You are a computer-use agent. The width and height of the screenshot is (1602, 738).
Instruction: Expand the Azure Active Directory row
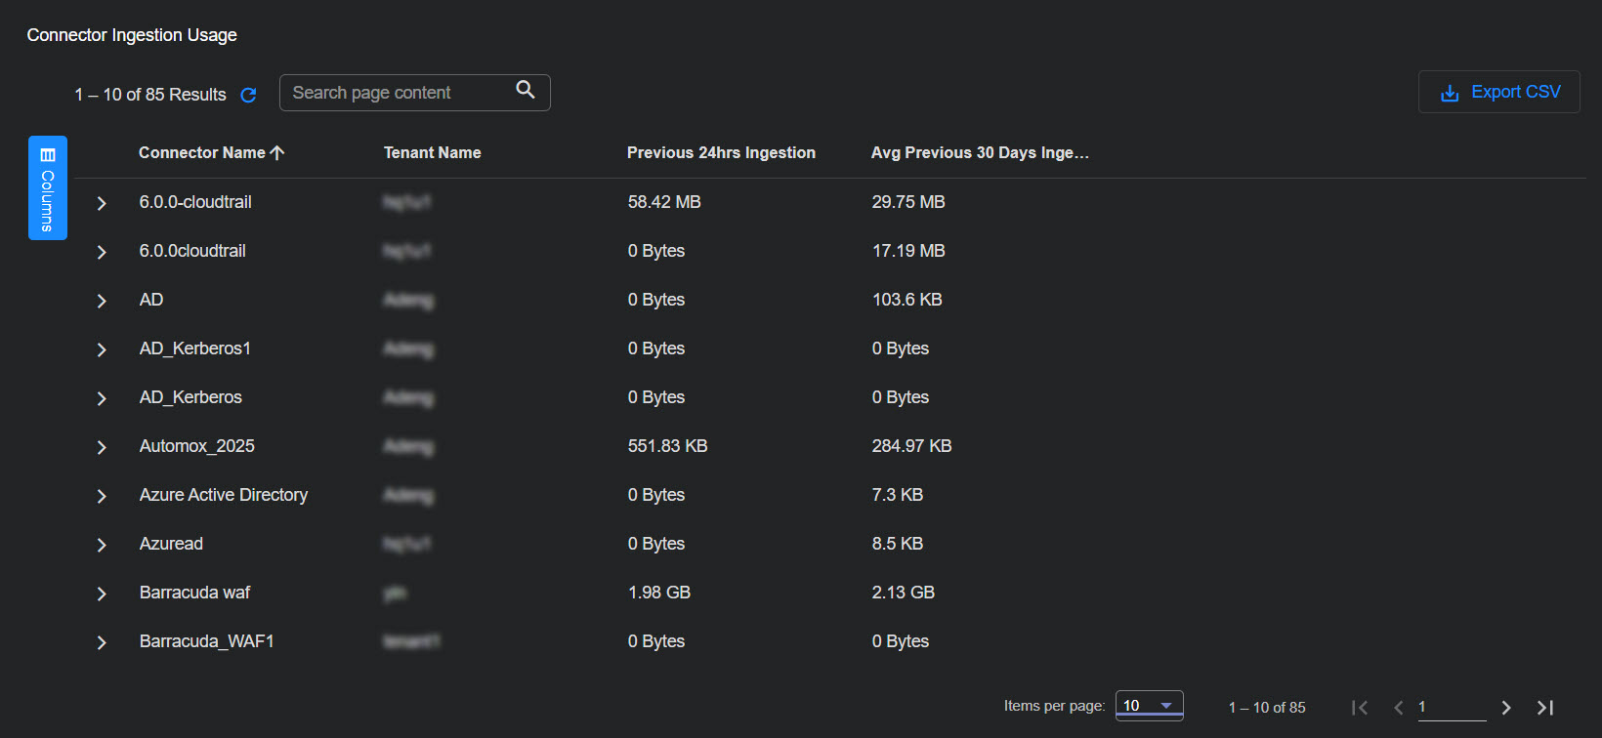coord(102,496)
